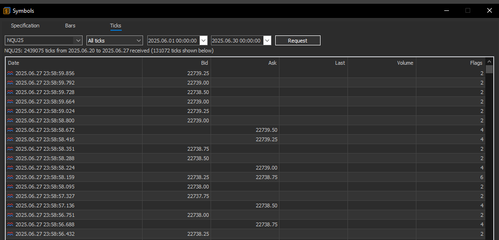Click the scrollbar up arrow
The height and width of the screenshot is (240, 499).
click(x=489, y=61)
